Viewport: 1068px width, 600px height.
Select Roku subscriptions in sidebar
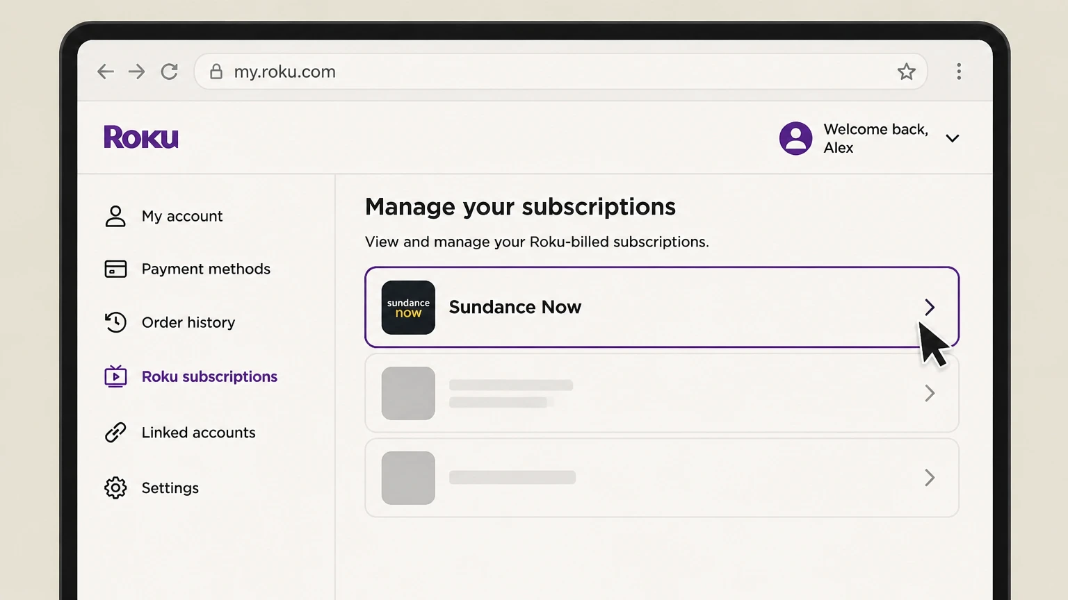point(209,376)
